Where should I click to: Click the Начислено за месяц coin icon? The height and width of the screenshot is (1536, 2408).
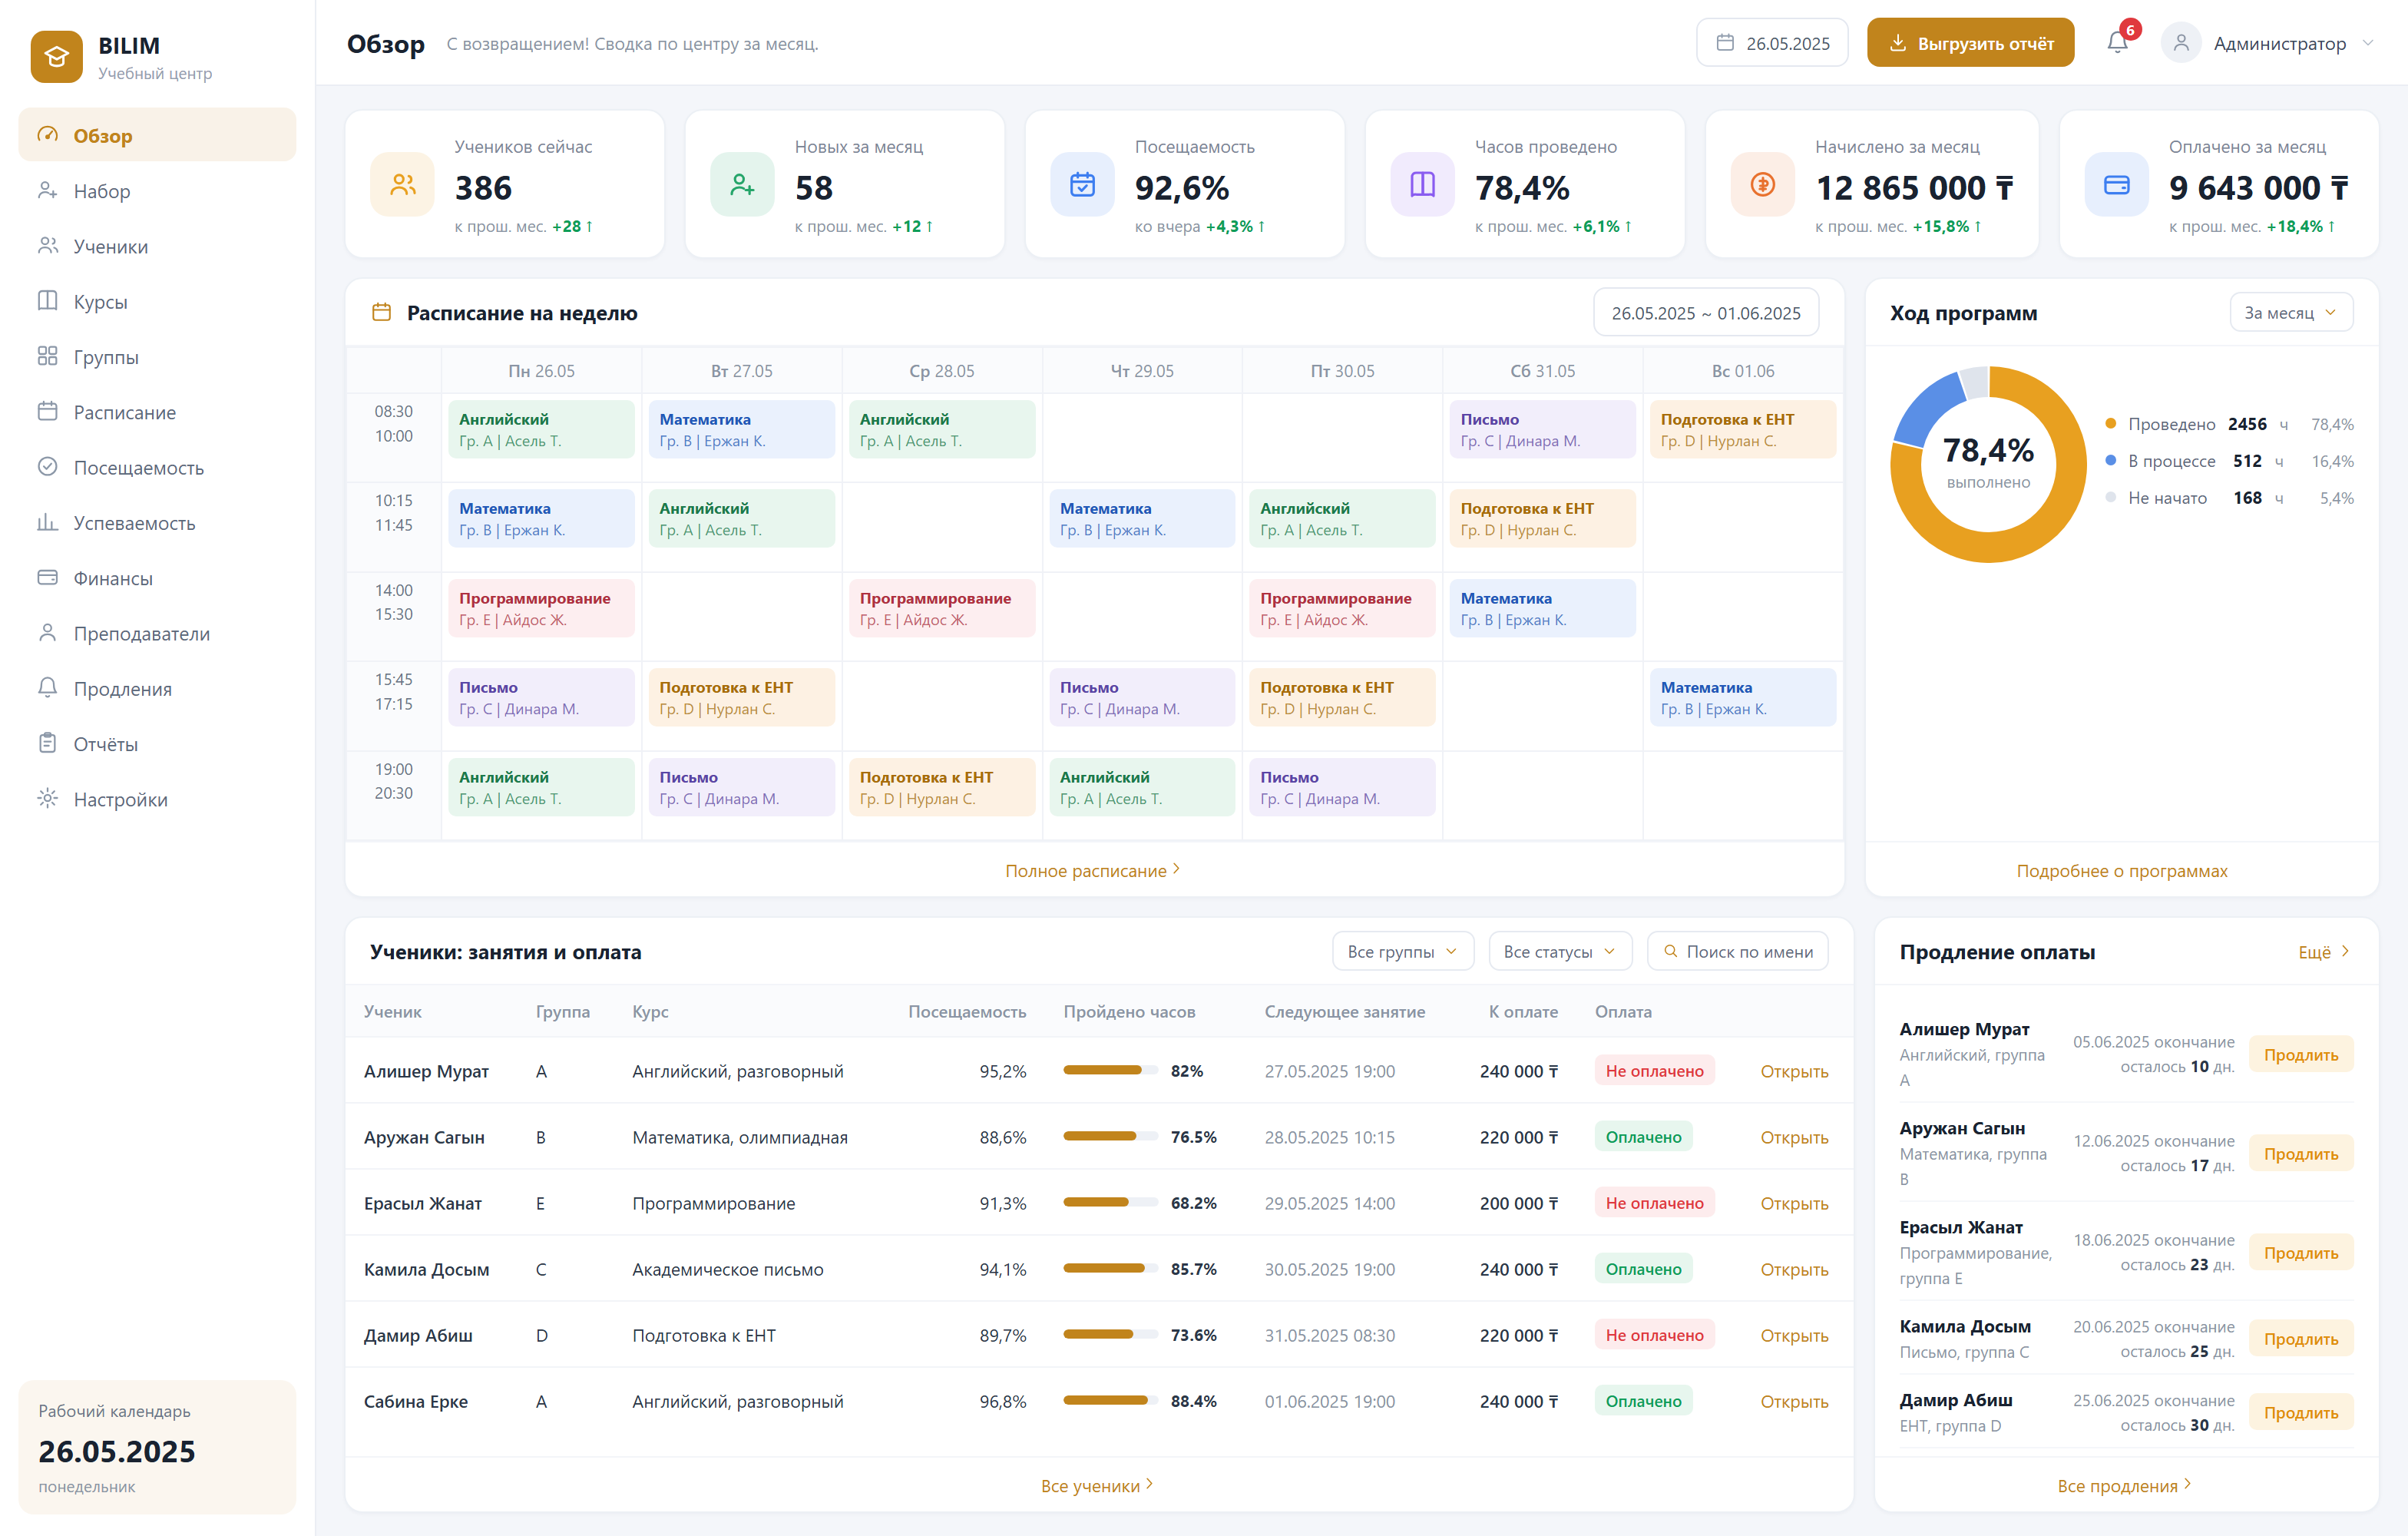(x=1763, y=185)
